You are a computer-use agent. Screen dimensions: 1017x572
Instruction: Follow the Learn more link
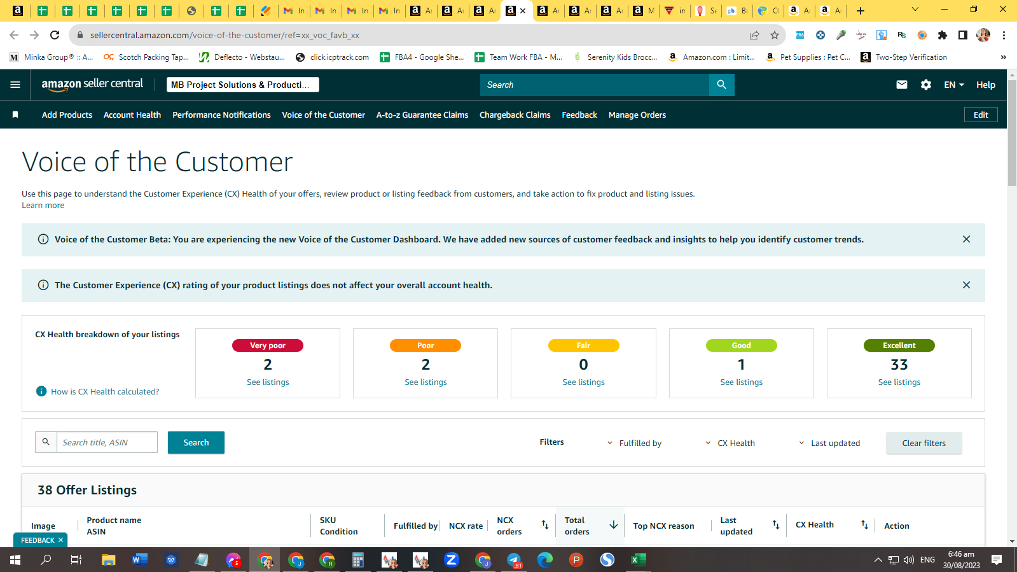point(43,205)
